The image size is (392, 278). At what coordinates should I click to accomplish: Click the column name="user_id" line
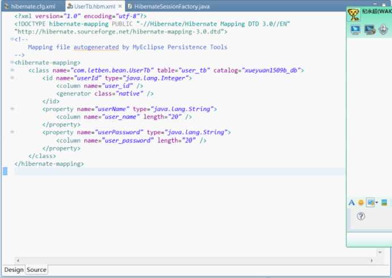coord(100,86)
